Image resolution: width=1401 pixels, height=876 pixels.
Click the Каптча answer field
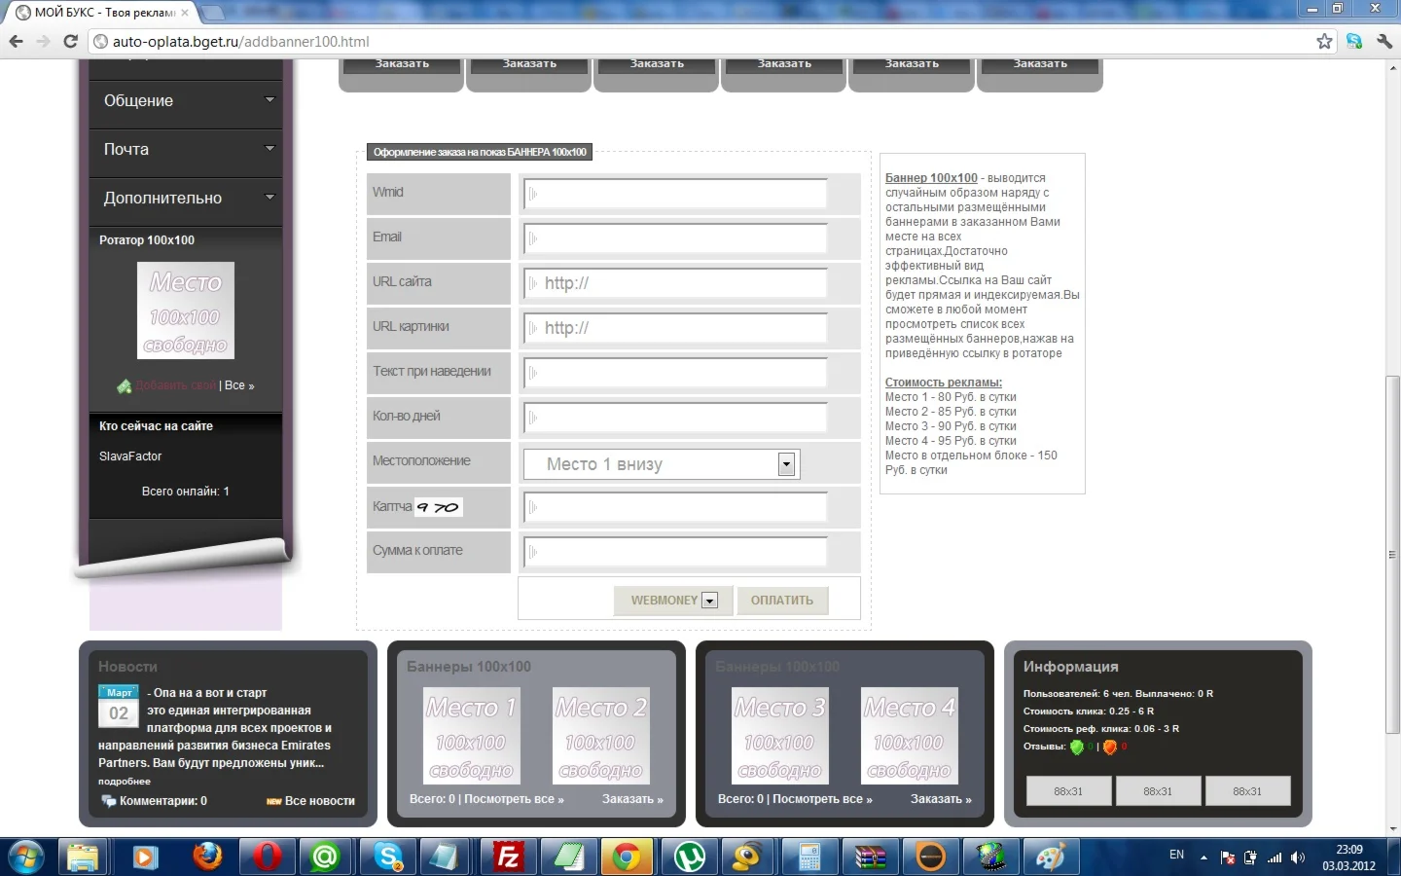pyautogui.click(x=675, y=507)
